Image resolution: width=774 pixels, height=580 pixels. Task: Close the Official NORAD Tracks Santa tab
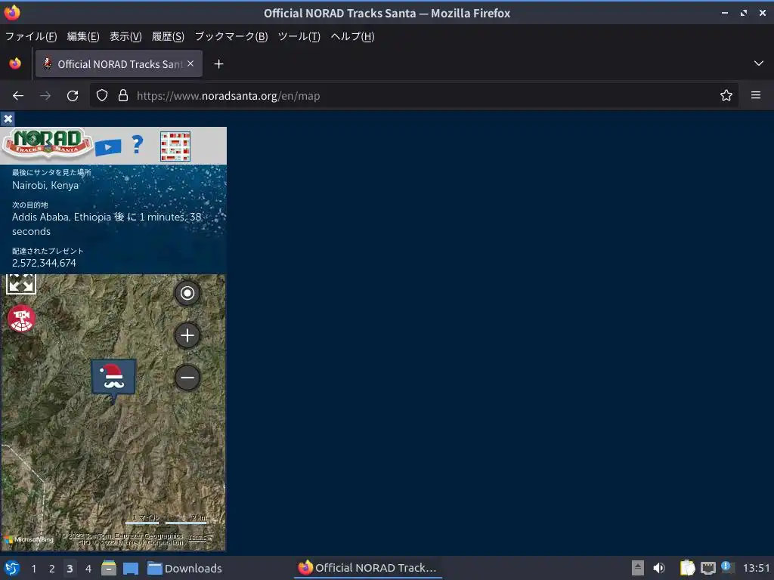pos(190,63)
